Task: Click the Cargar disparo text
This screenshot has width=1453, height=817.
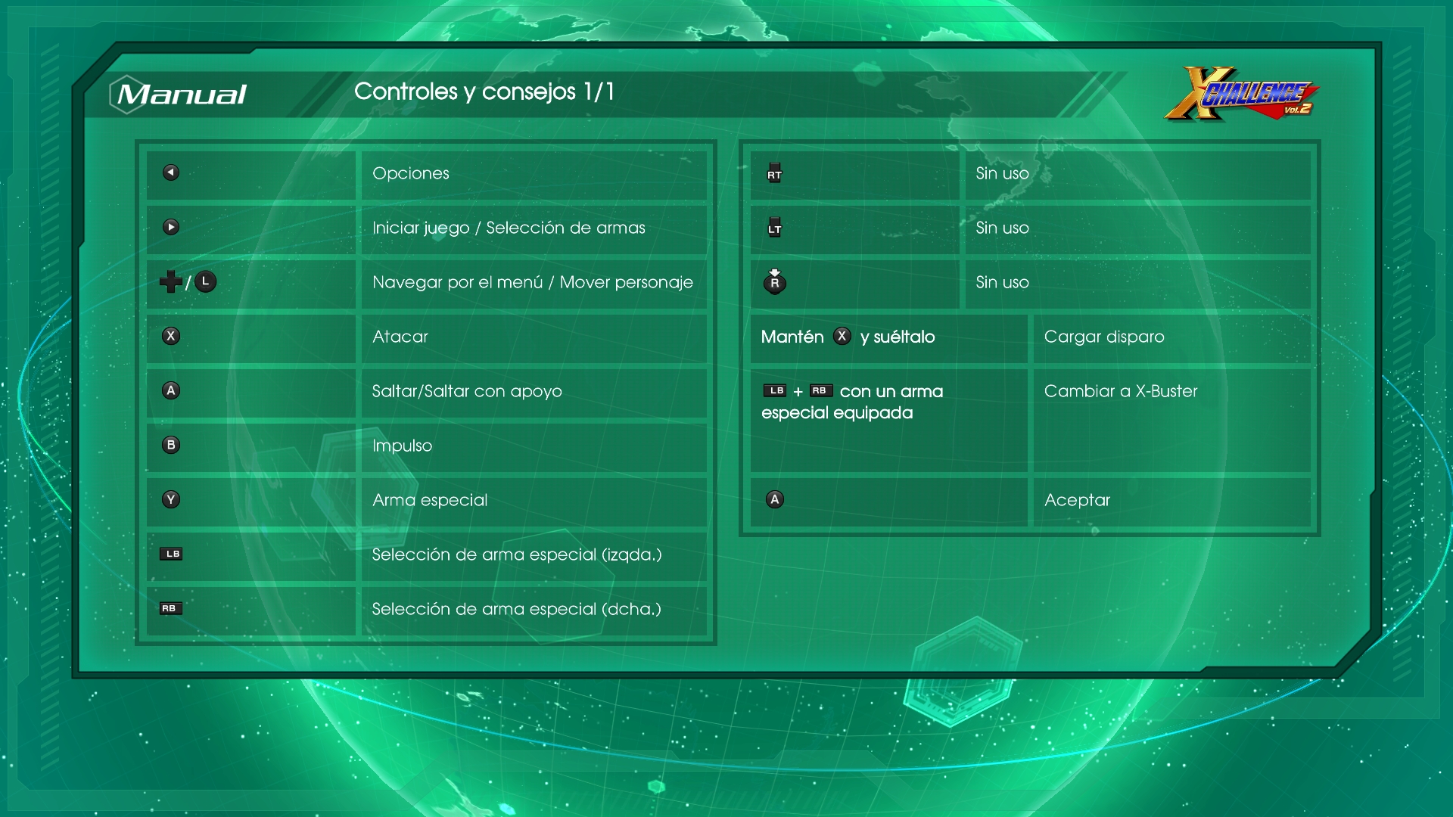Action: [x=1103, y=337]
